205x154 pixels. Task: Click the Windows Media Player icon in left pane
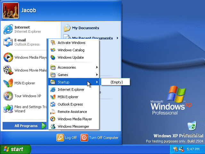pos(8,57)
